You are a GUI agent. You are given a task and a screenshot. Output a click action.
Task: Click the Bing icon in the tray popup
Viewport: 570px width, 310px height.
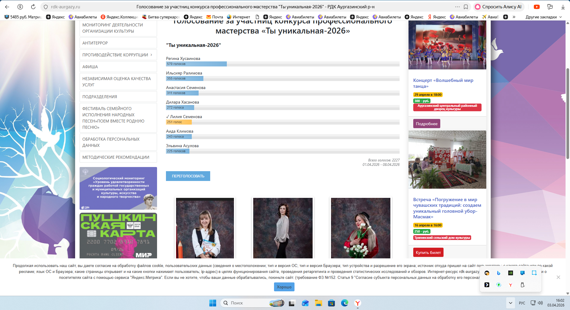tap(499, 273)
